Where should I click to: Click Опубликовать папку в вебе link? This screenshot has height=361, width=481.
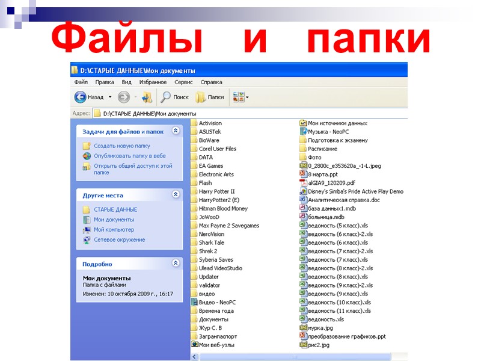tap(129, 155)
